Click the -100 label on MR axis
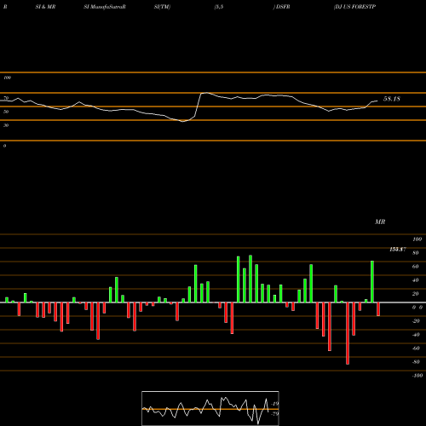The width and height of the screenshot is (426, 426). (x=417, y=376)
